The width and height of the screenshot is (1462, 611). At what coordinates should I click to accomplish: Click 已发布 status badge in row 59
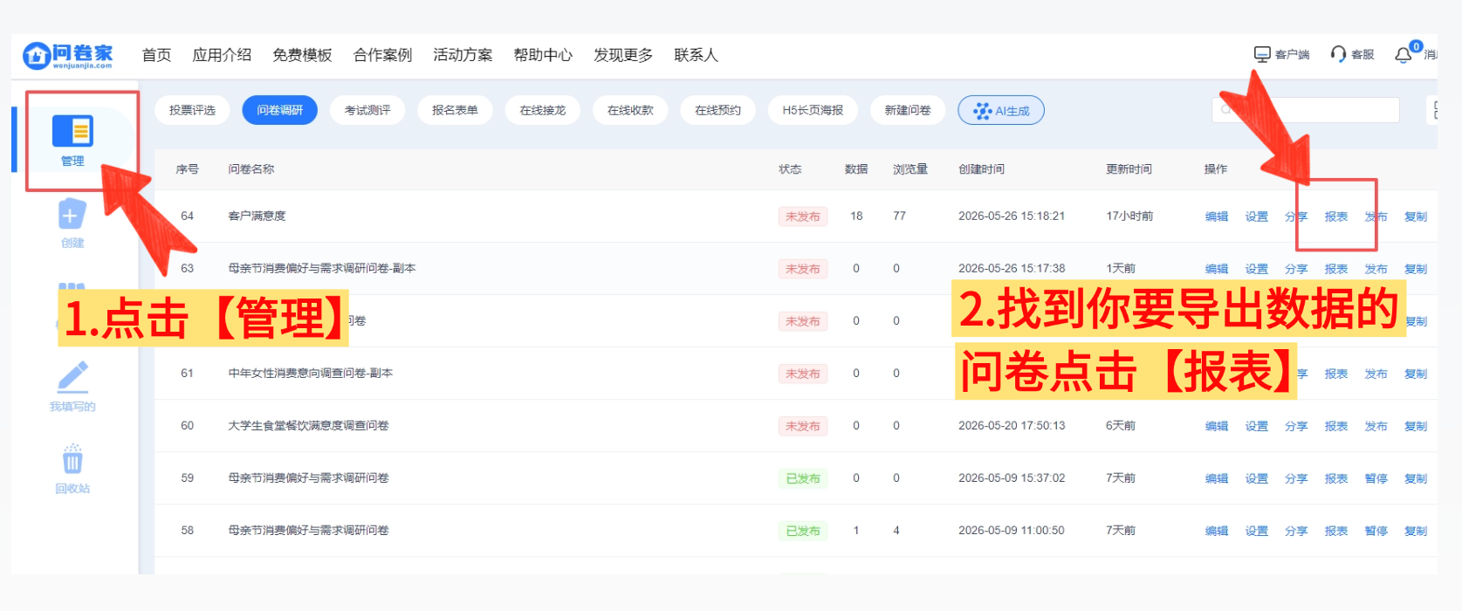(803, 478)
